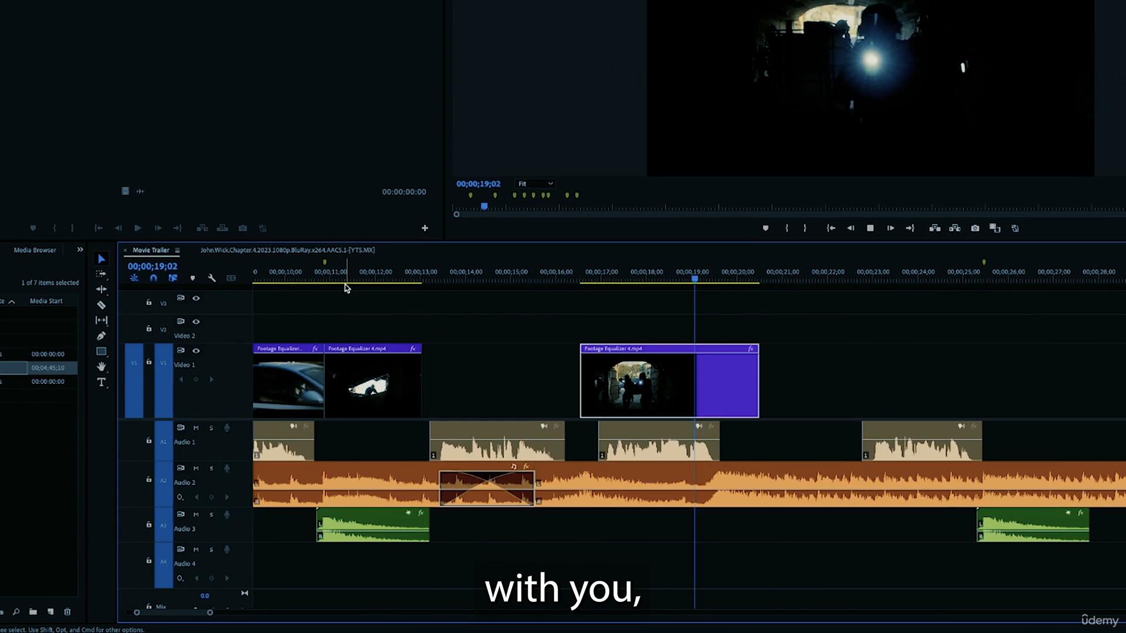Screen dimensions: 1126x633
Task: Click the Play button in program monitor
Action: (870, 228)
